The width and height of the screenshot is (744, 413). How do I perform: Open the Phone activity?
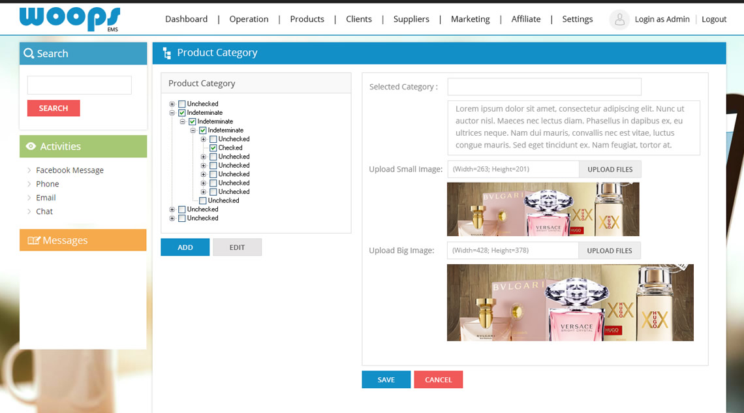point(48,184)
